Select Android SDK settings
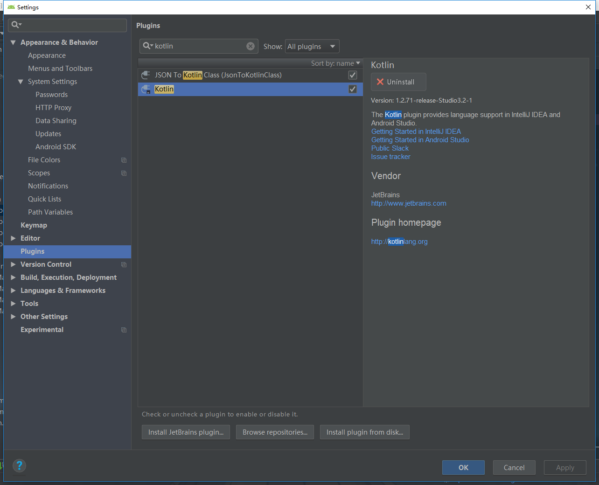599x485 pixels. coord(56,147)
